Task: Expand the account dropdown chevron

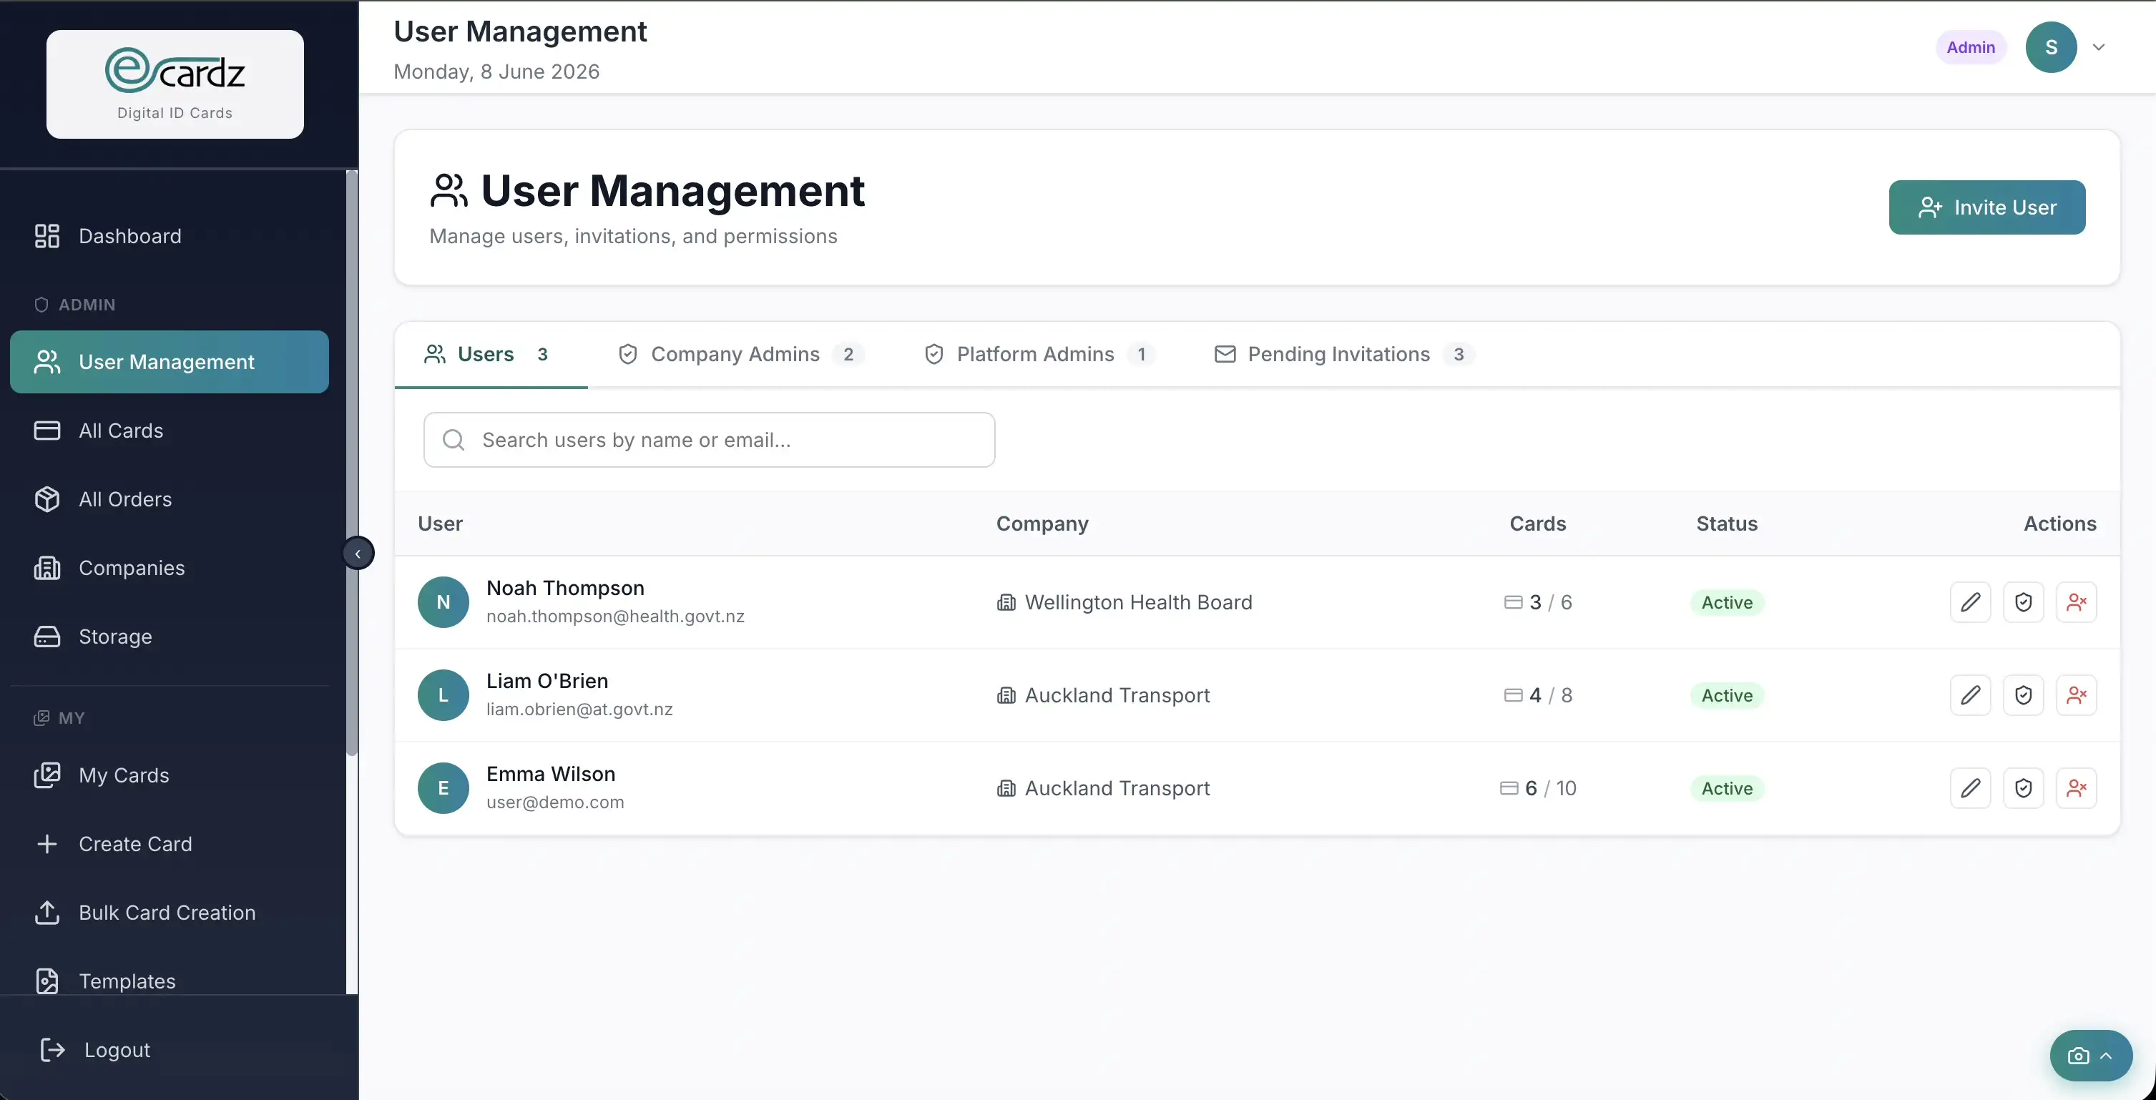Action: 2098,47
